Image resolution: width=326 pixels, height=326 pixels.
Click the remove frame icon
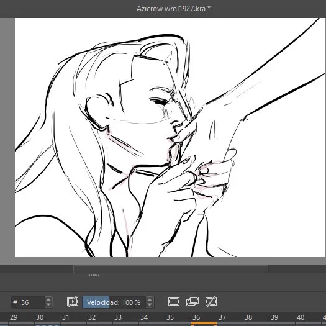(x=211, y=302)
